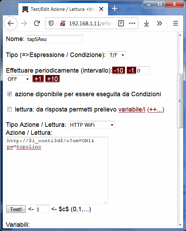Viewport: 186px width, 231px height.
Task: Uncheck azione disponibile per Condizioni checkbox
Action: coord(10,94)
